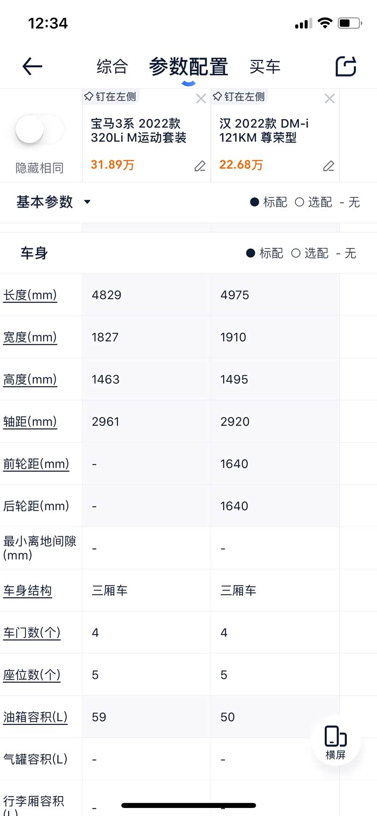Open the 买车 tab
Image resolution: width=377 pixels, height=816 pixels.
point(265,67)
